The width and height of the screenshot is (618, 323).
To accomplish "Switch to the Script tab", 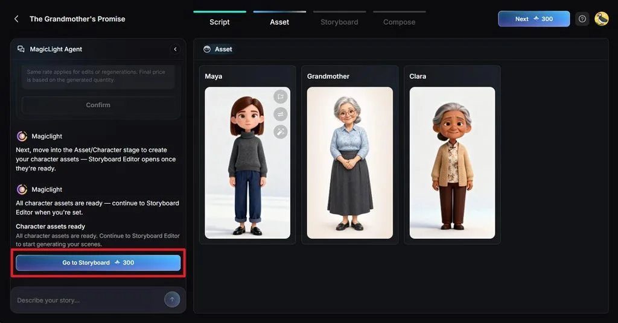I will [220, 22].
